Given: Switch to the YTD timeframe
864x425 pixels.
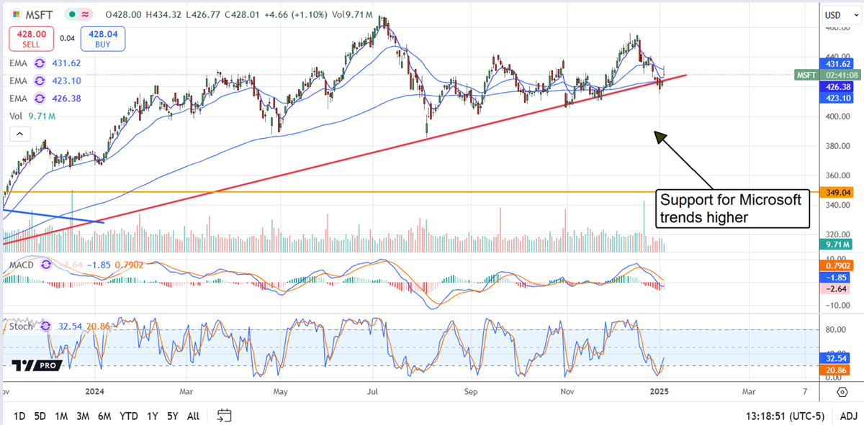Looking at the screenshot, I should pos(129,416).
